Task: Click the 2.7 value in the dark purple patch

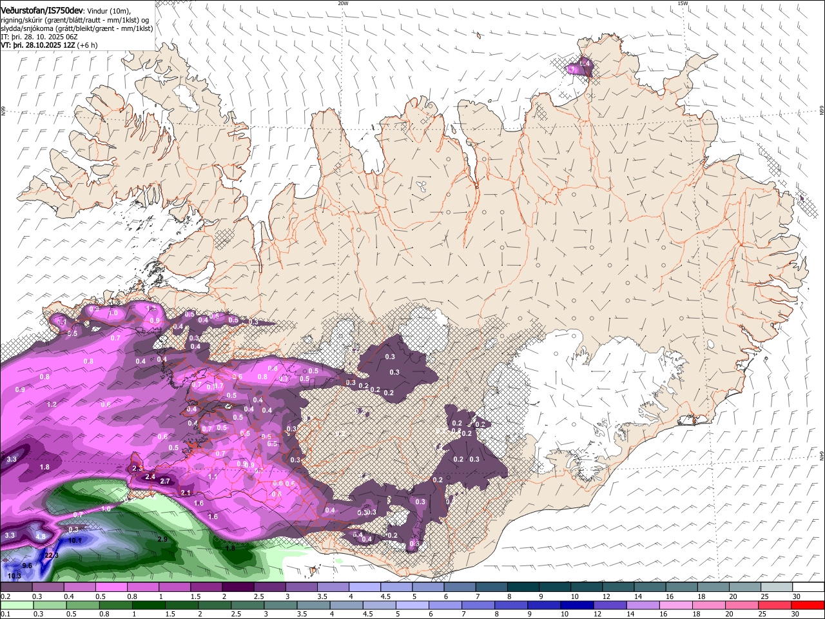Action: [164, 481]
